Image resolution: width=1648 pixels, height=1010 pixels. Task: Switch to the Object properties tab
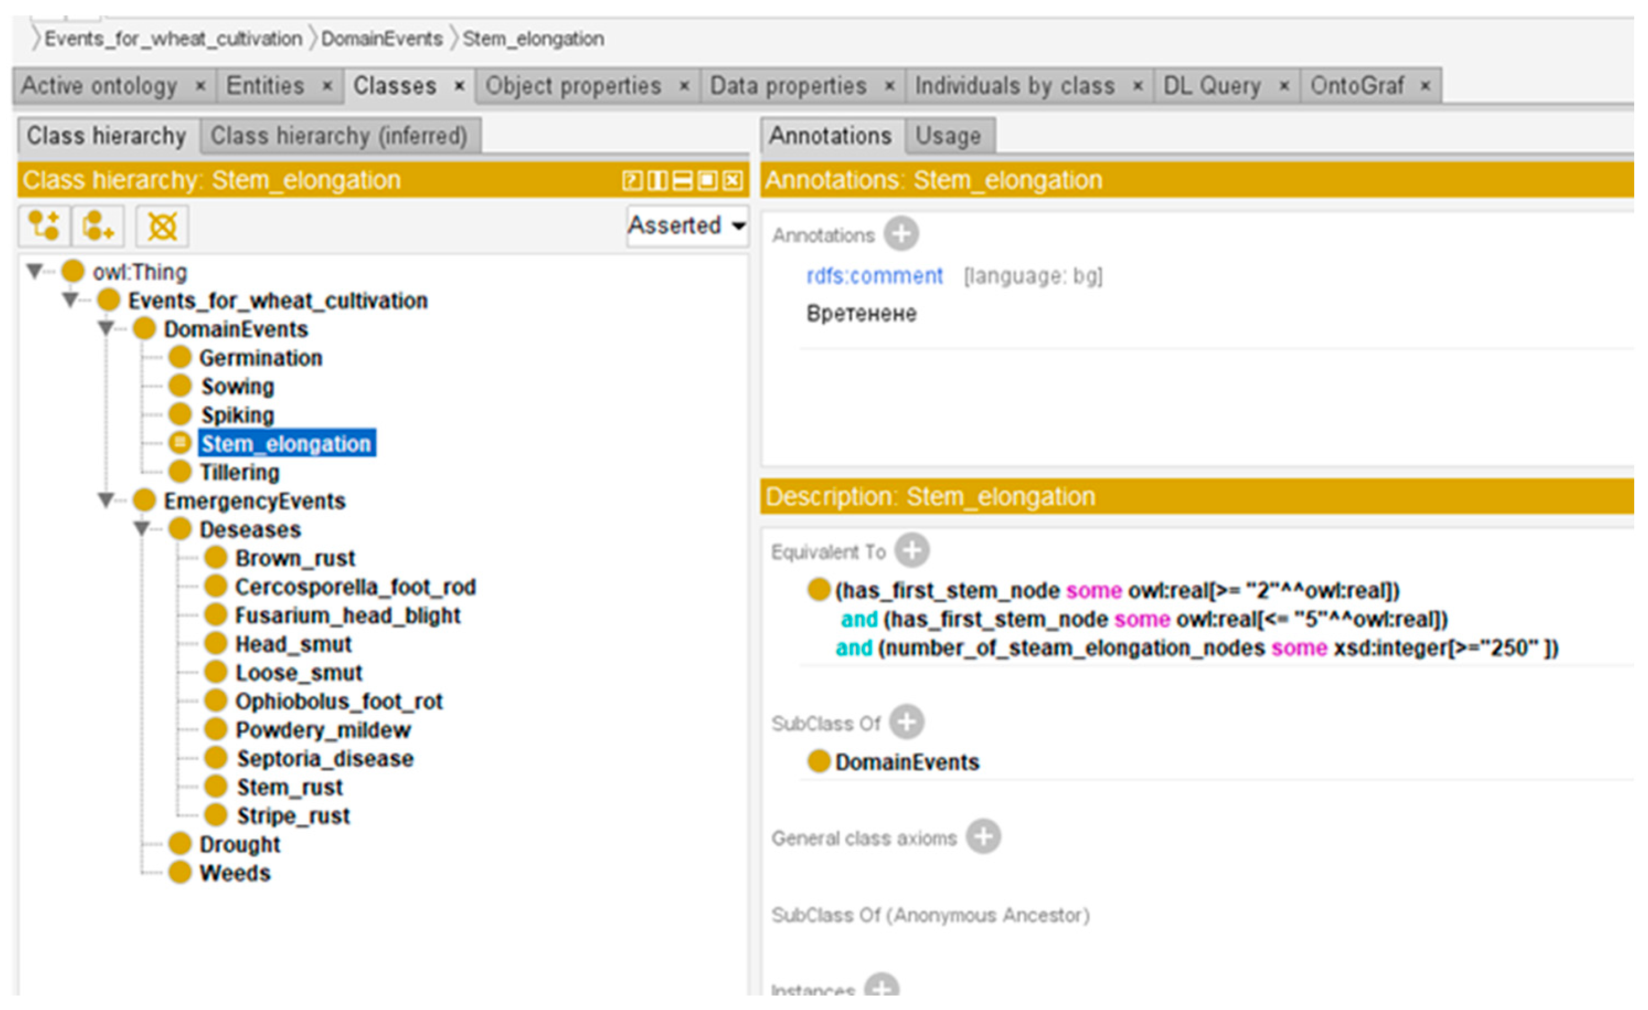pyautogui.click(x=573, y=85)
